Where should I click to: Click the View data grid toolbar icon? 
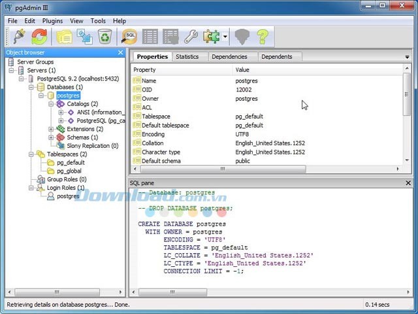150,37
